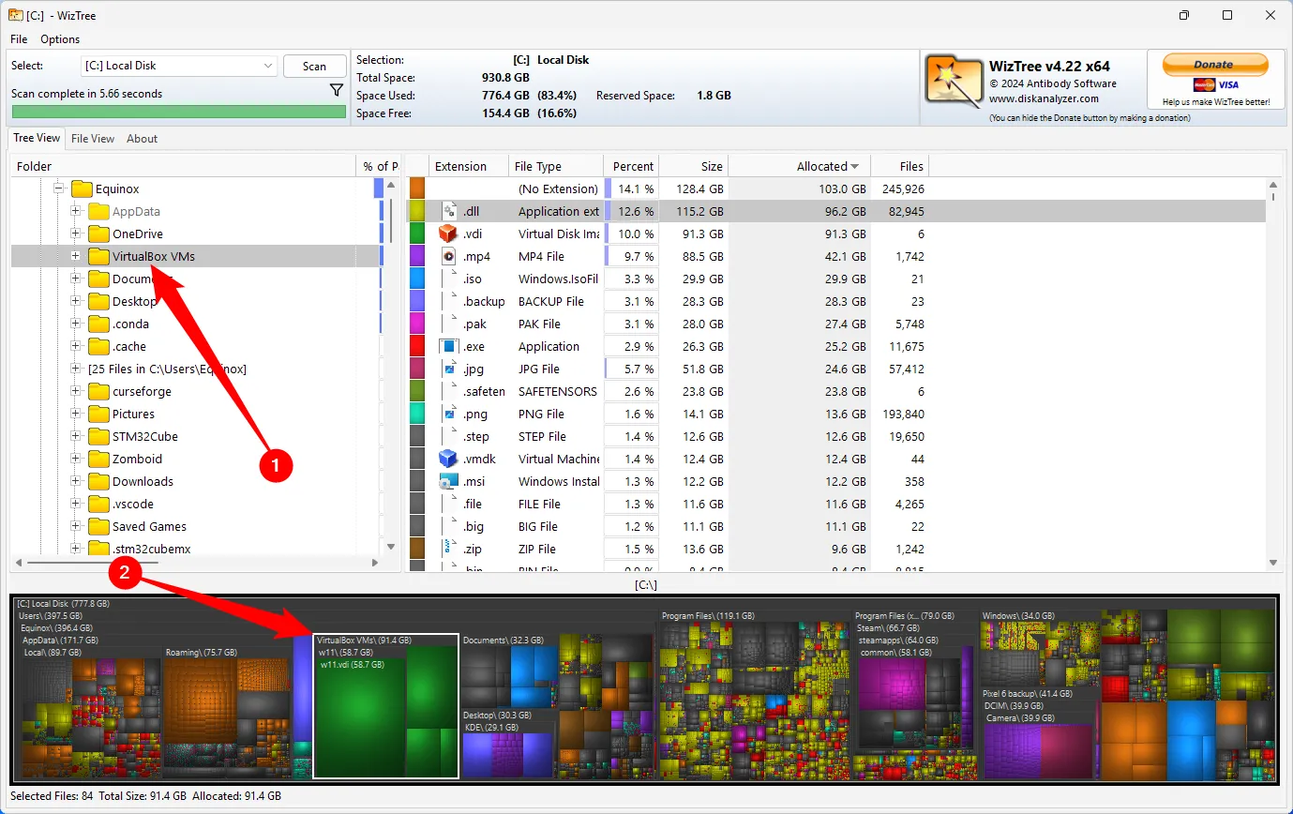Image resolution: width=1293 pixels, height=814 pixels.
Task: Open the Options menu
Action: coord(60,39)
